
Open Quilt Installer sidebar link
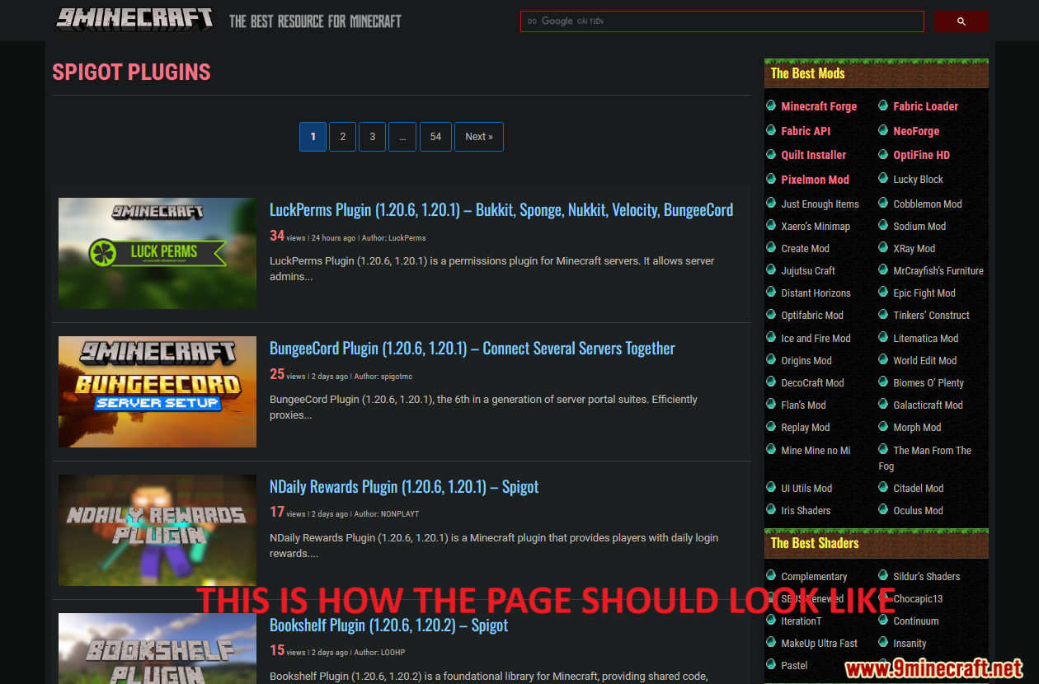point(814,155)
